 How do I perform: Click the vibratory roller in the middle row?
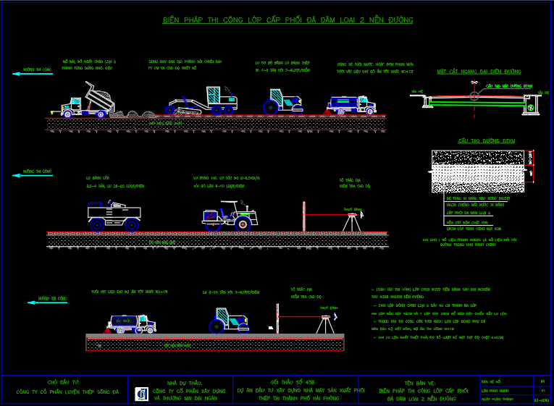229,214
